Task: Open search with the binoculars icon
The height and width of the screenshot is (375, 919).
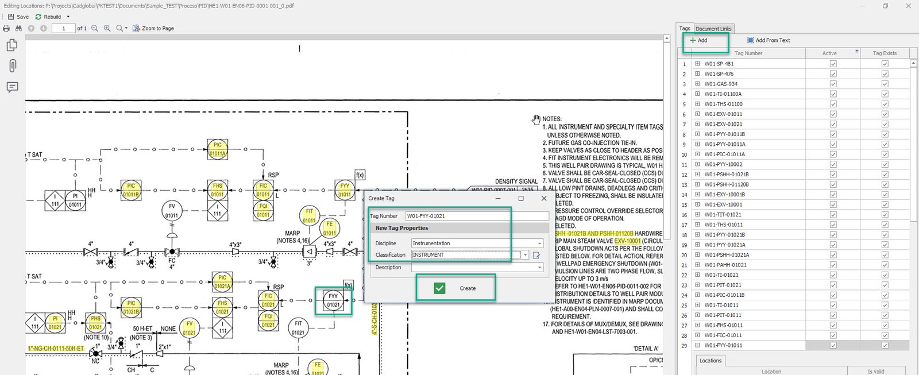Action: point(18,28)
